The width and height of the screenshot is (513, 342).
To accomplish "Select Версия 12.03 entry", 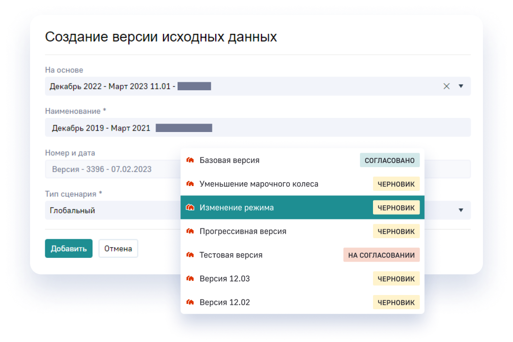I will pos(303,279).
